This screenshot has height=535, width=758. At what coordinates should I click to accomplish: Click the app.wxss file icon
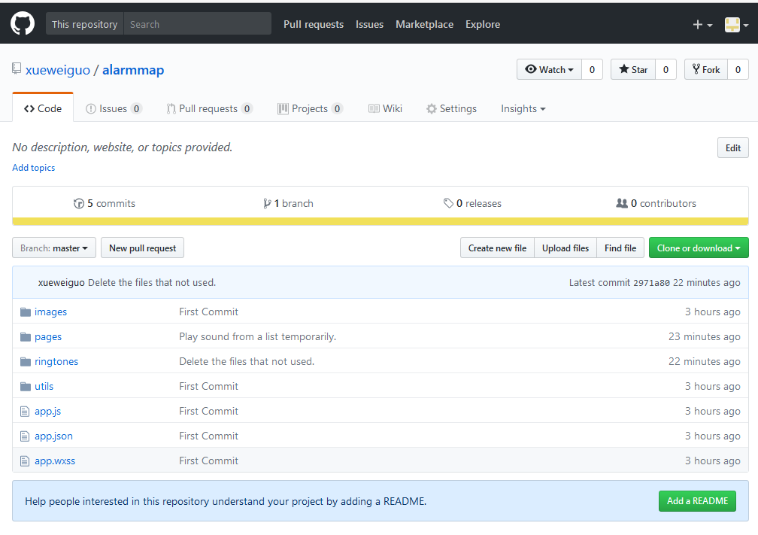point(25,461)
